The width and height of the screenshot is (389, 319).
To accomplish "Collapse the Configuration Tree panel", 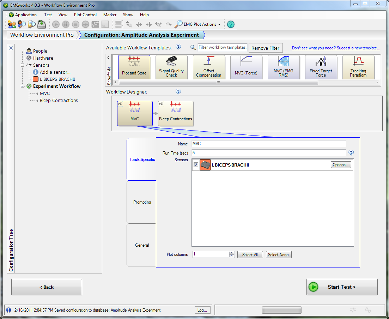I will point(11,48).
